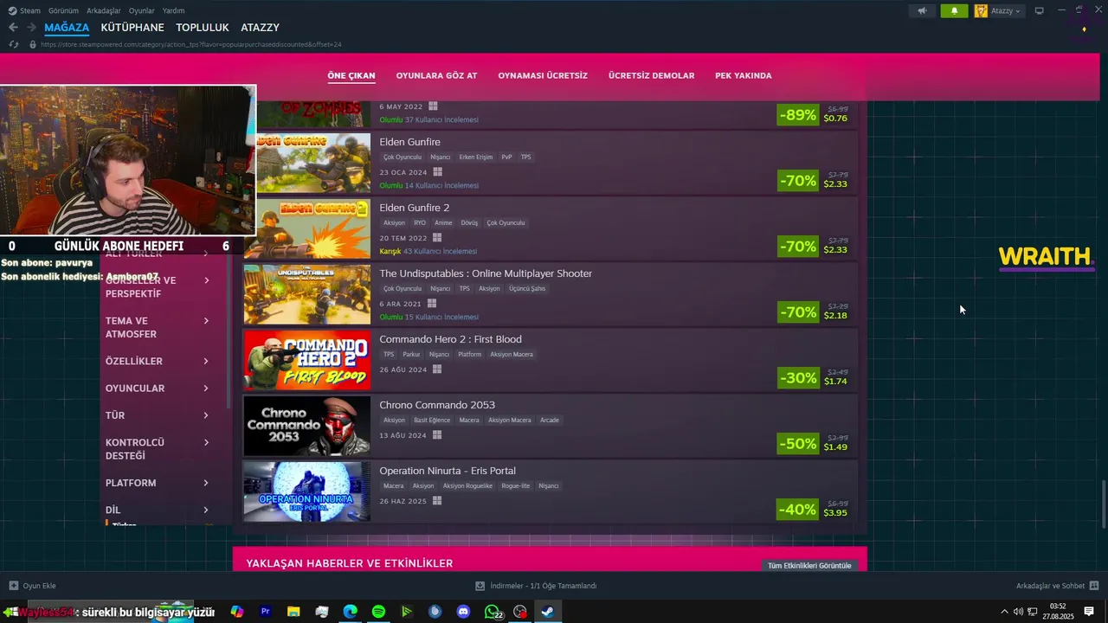1108x623 pixels.
Task: Open the green notifications bell
Action: (954, 10)
